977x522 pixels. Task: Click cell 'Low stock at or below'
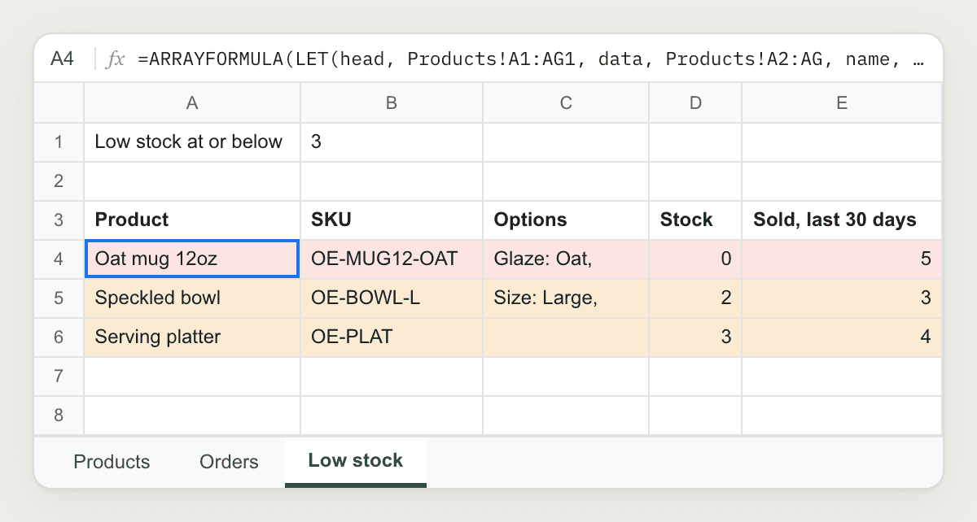tap(192, 142)
